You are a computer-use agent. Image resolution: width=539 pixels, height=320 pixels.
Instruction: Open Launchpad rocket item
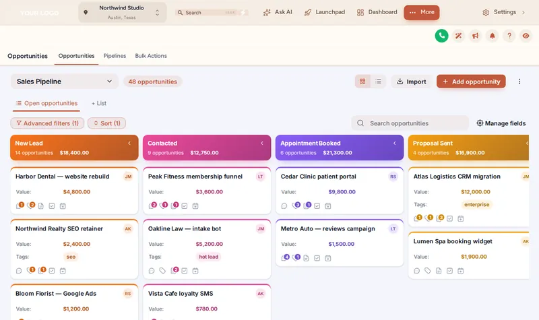[325, 12]
